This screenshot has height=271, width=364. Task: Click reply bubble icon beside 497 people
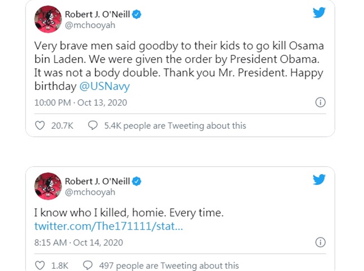pos(88,266)
